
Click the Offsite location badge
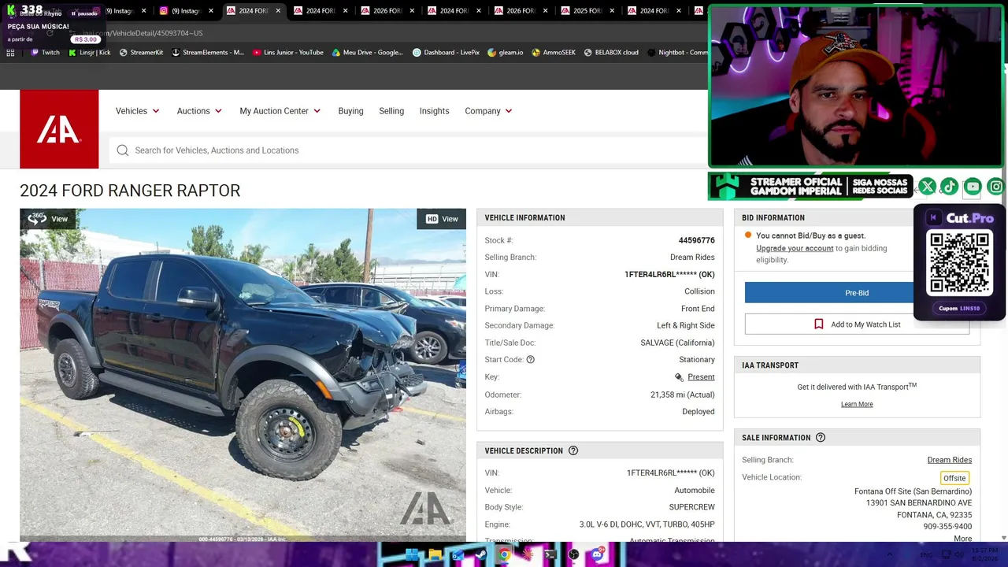tap(954, 478)
